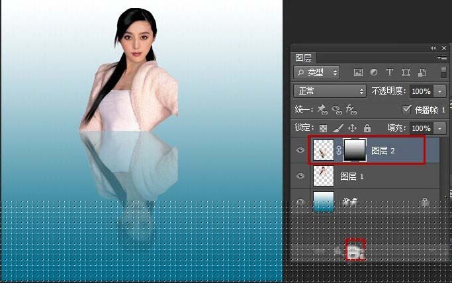Hide the 图层 1 layer with eye icon
The image size is (452, 283).
click(301, 177)
